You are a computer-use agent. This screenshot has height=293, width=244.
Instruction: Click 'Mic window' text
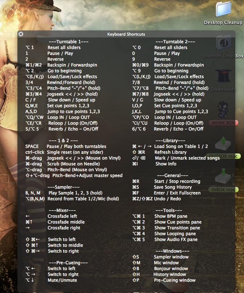pyautogui.click(x=166, y=263)
